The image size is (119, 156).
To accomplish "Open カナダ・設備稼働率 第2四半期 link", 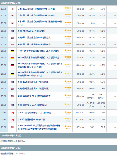I will click(x=31, y=120).
